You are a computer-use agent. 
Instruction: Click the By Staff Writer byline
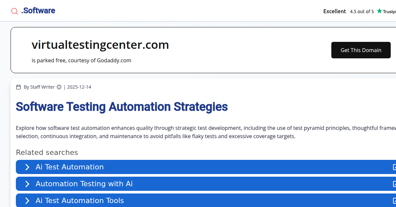tap(39, 87)
